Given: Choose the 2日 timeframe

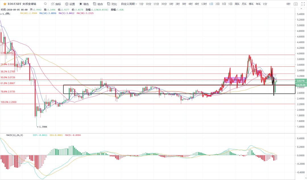Looking at the screenshot, I should click(217, 4).
